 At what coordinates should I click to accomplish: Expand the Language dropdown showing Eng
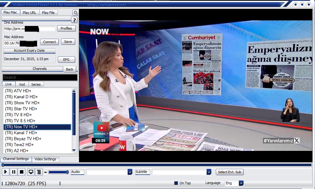point(241,183)
